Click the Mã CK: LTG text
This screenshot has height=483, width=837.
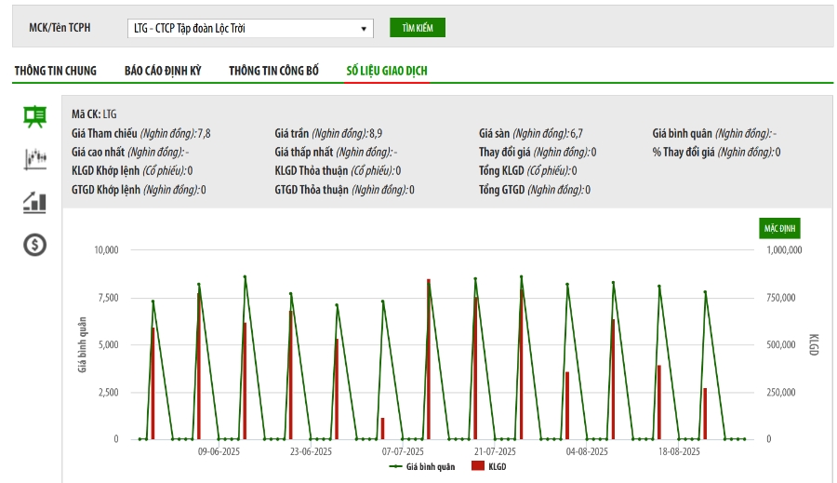94,114
